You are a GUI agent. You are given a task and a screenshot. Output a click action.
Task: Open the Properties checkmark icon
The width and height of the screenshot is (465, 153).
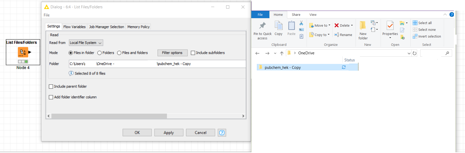click(390, 26)
